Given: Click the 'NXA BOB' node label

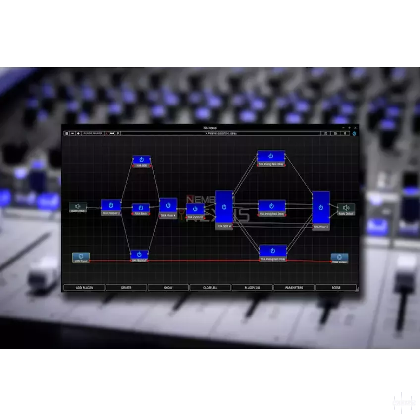Looking at the screenshot, I should coord(142,166).
